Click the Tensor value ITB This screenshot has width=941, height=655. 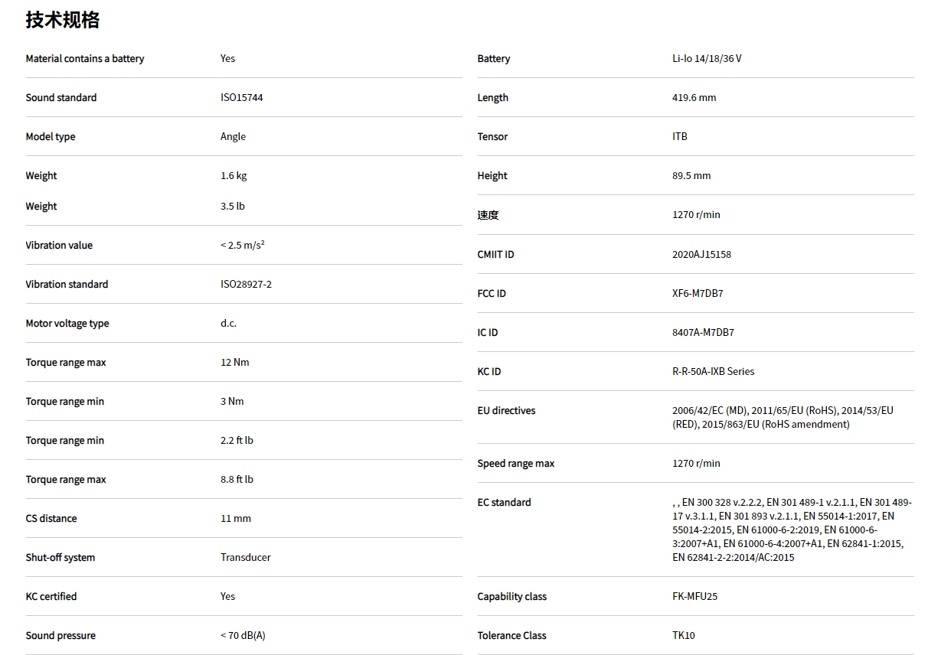(679, 137)
